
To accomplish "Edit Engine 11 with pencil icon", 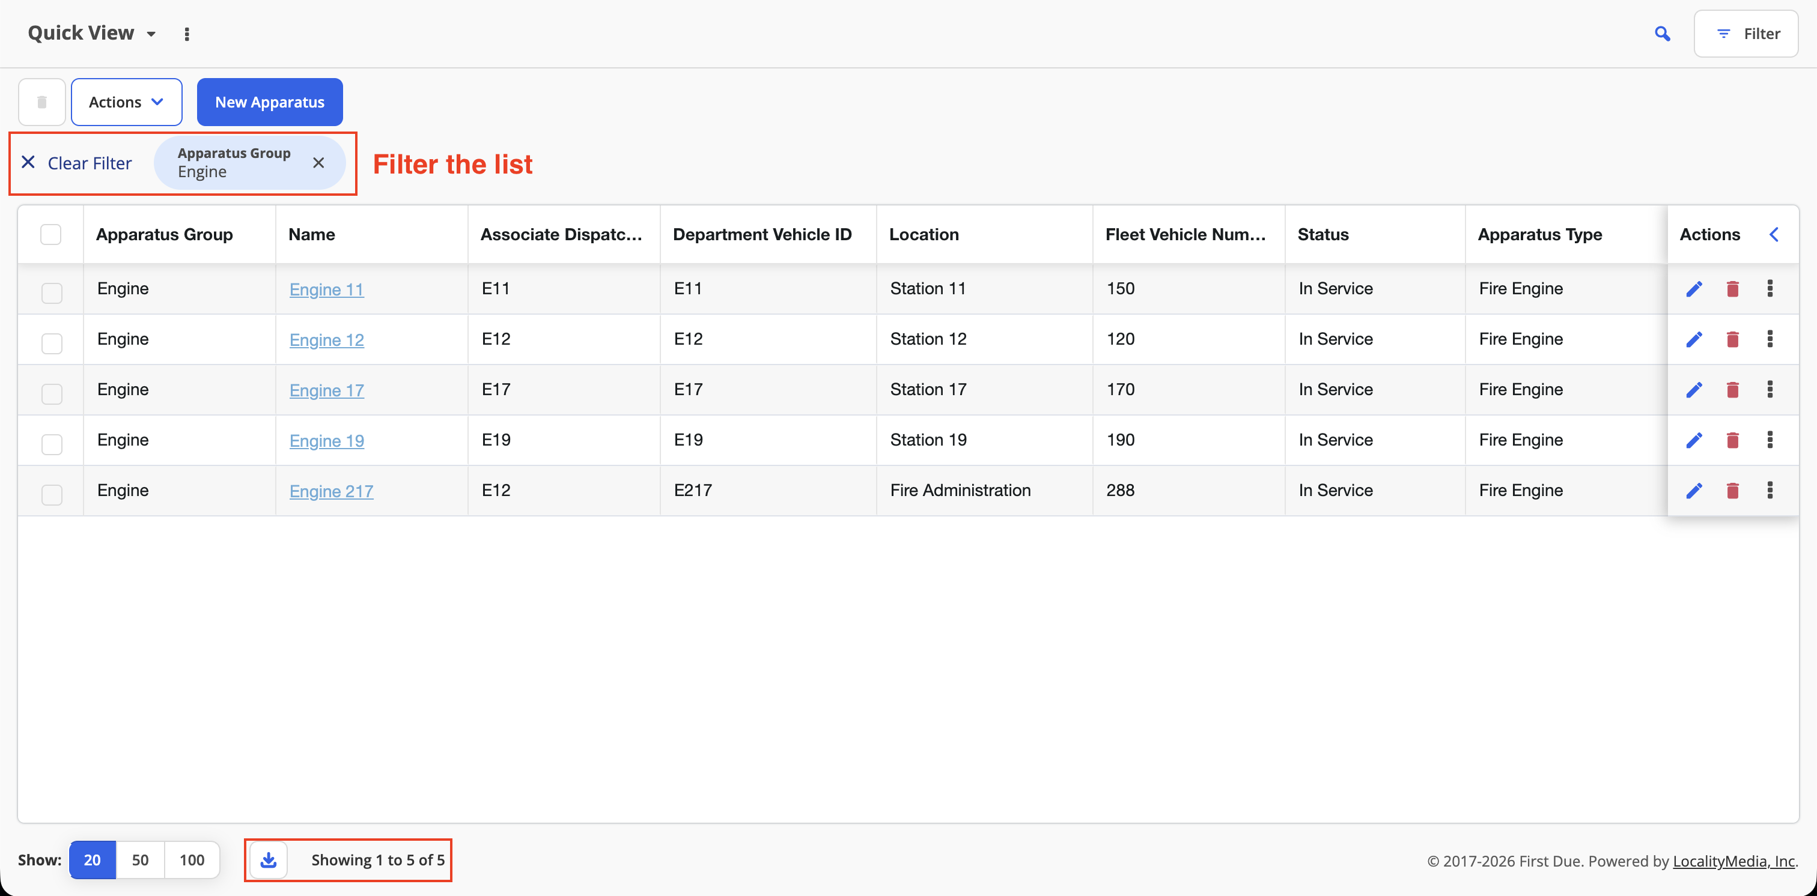I will (1694, 288).
